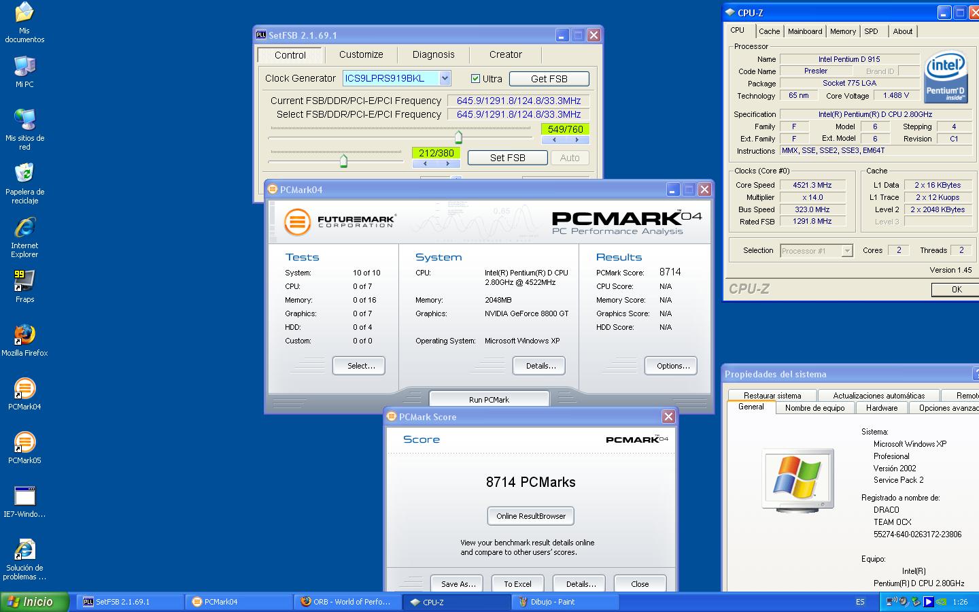Switch to Dibujo - Paint taskbar item

(565, 602)
